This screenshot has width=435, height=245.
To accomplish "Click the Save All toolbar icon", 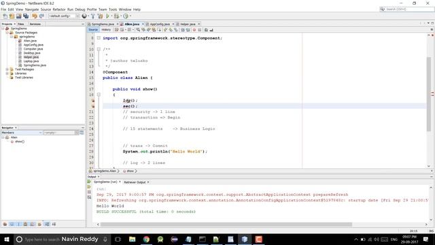I will (x=26, y=16).
